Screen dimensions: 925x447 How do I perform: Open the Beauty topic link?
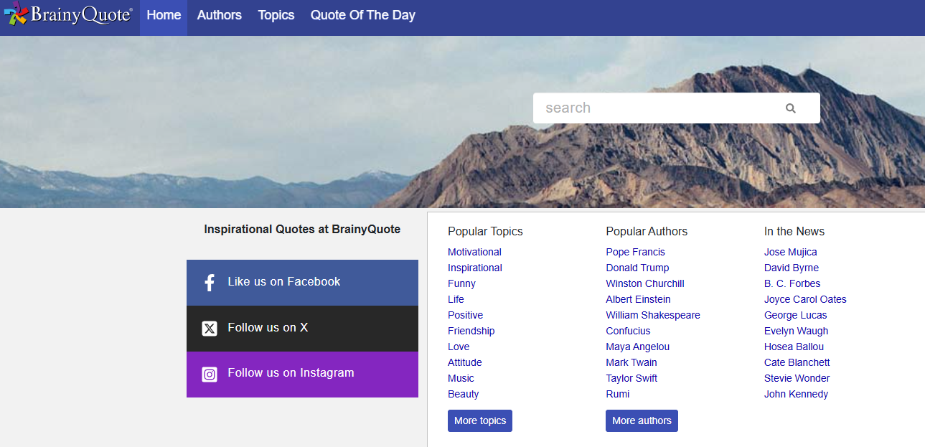tap(463, 394)
